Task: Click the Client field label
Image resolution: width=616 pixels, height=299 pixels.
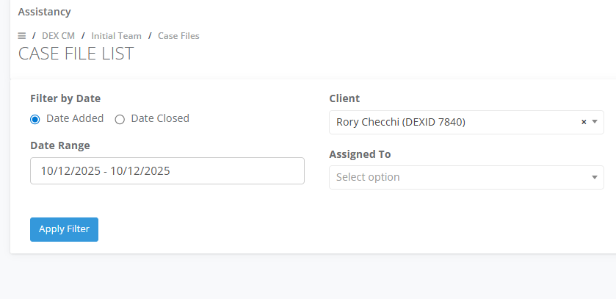Action: pos(344,98)
